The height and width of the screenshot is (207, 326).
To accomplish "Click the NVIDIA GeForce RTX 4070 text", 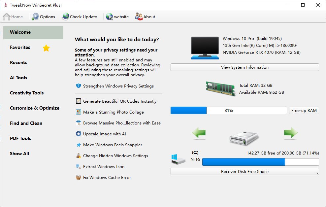I will (262, 52).
